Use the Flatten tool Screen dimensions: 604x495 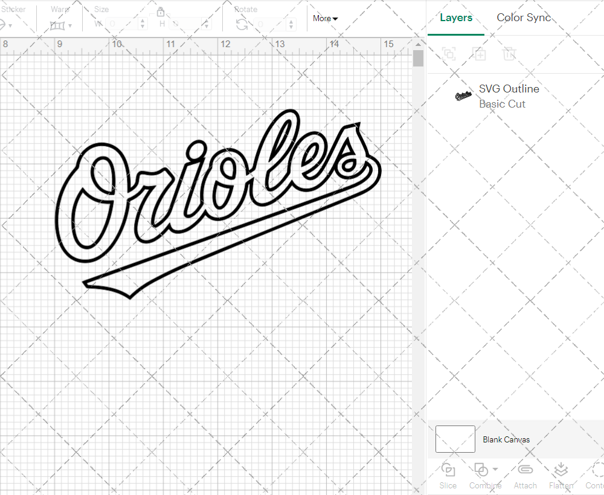561,476
